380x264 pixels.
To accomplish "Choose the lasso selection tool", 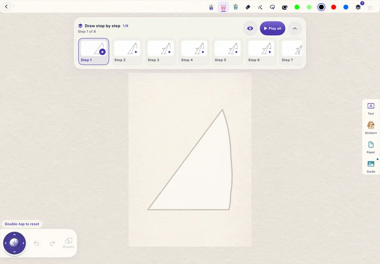I will coord(272,7).
